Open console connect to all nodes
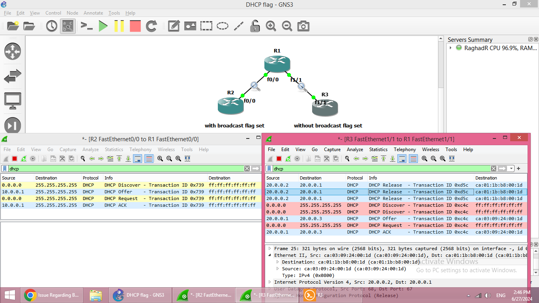 [x=86, y=26]
